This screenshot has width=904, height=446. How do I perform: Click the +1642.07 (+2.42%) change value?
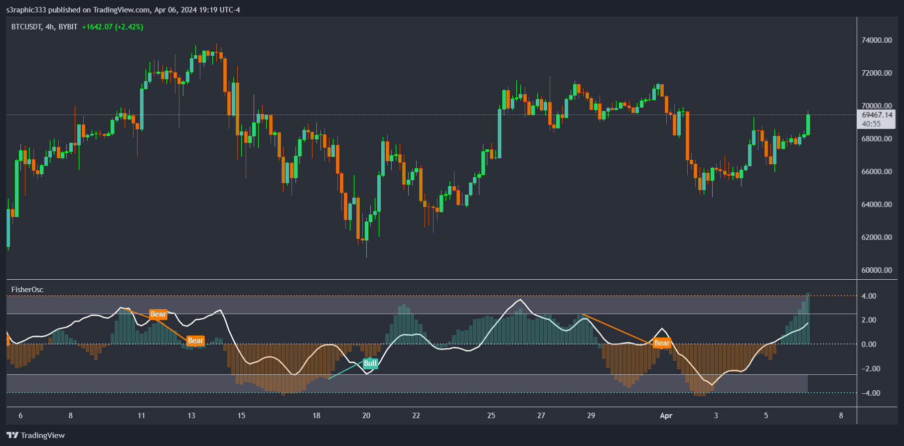[113, 27]
